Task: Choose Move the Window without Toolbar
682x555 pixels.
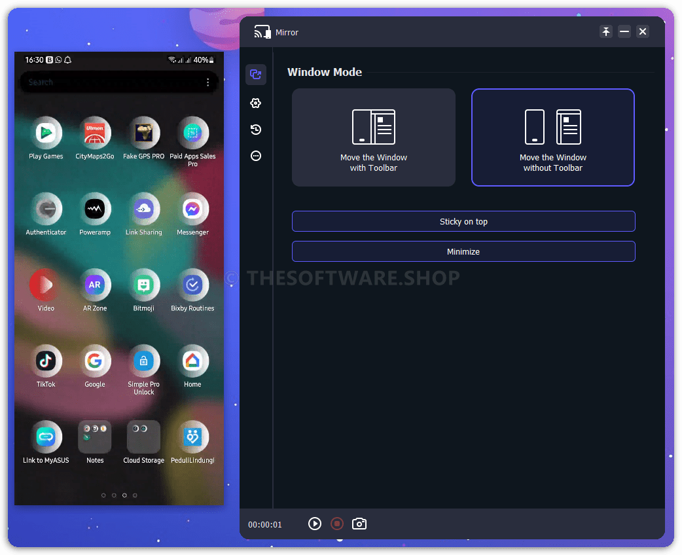Action: point(553,137)
